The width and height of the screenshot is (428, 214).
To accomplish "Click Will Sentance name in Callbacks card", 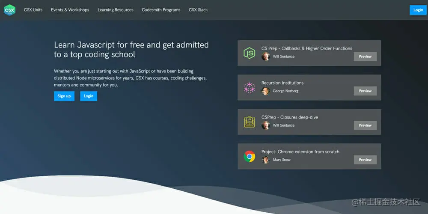I will [284, 56].
